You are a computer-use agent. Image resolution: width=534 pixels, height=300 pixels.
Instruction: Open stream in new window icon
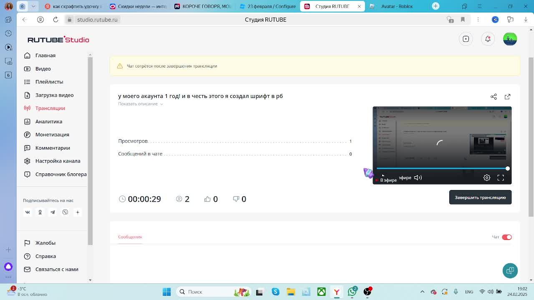pos(507,97)
